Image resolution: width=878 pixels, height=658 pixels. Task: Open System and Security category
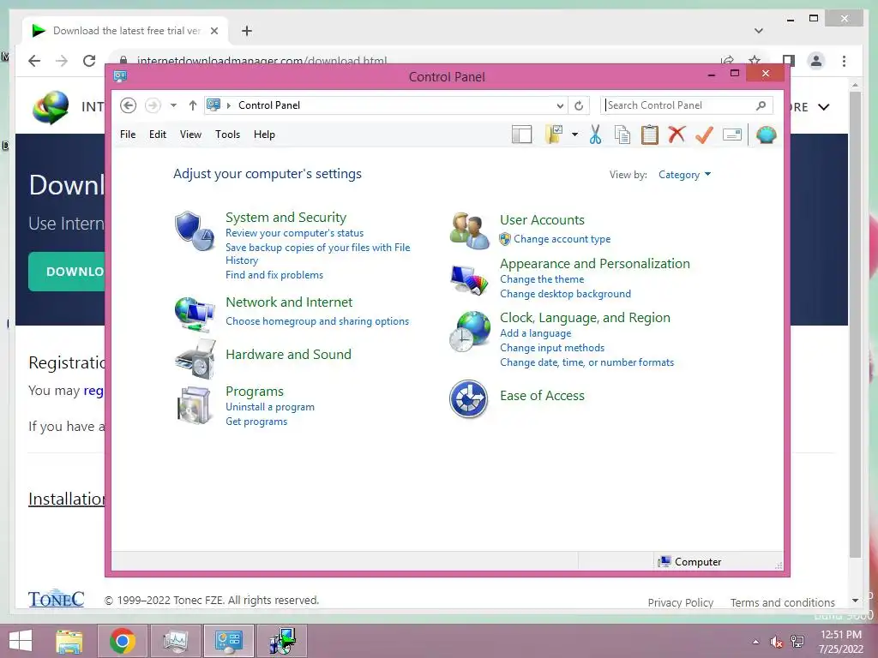pyautogui.click(x=286, y=217)
